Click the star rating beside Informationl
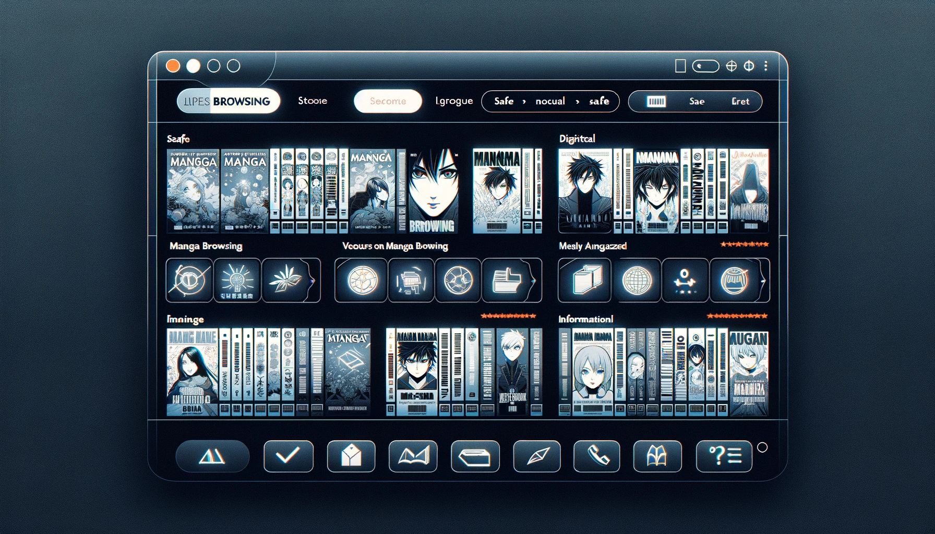935x534 pixels. click(737, 316)
